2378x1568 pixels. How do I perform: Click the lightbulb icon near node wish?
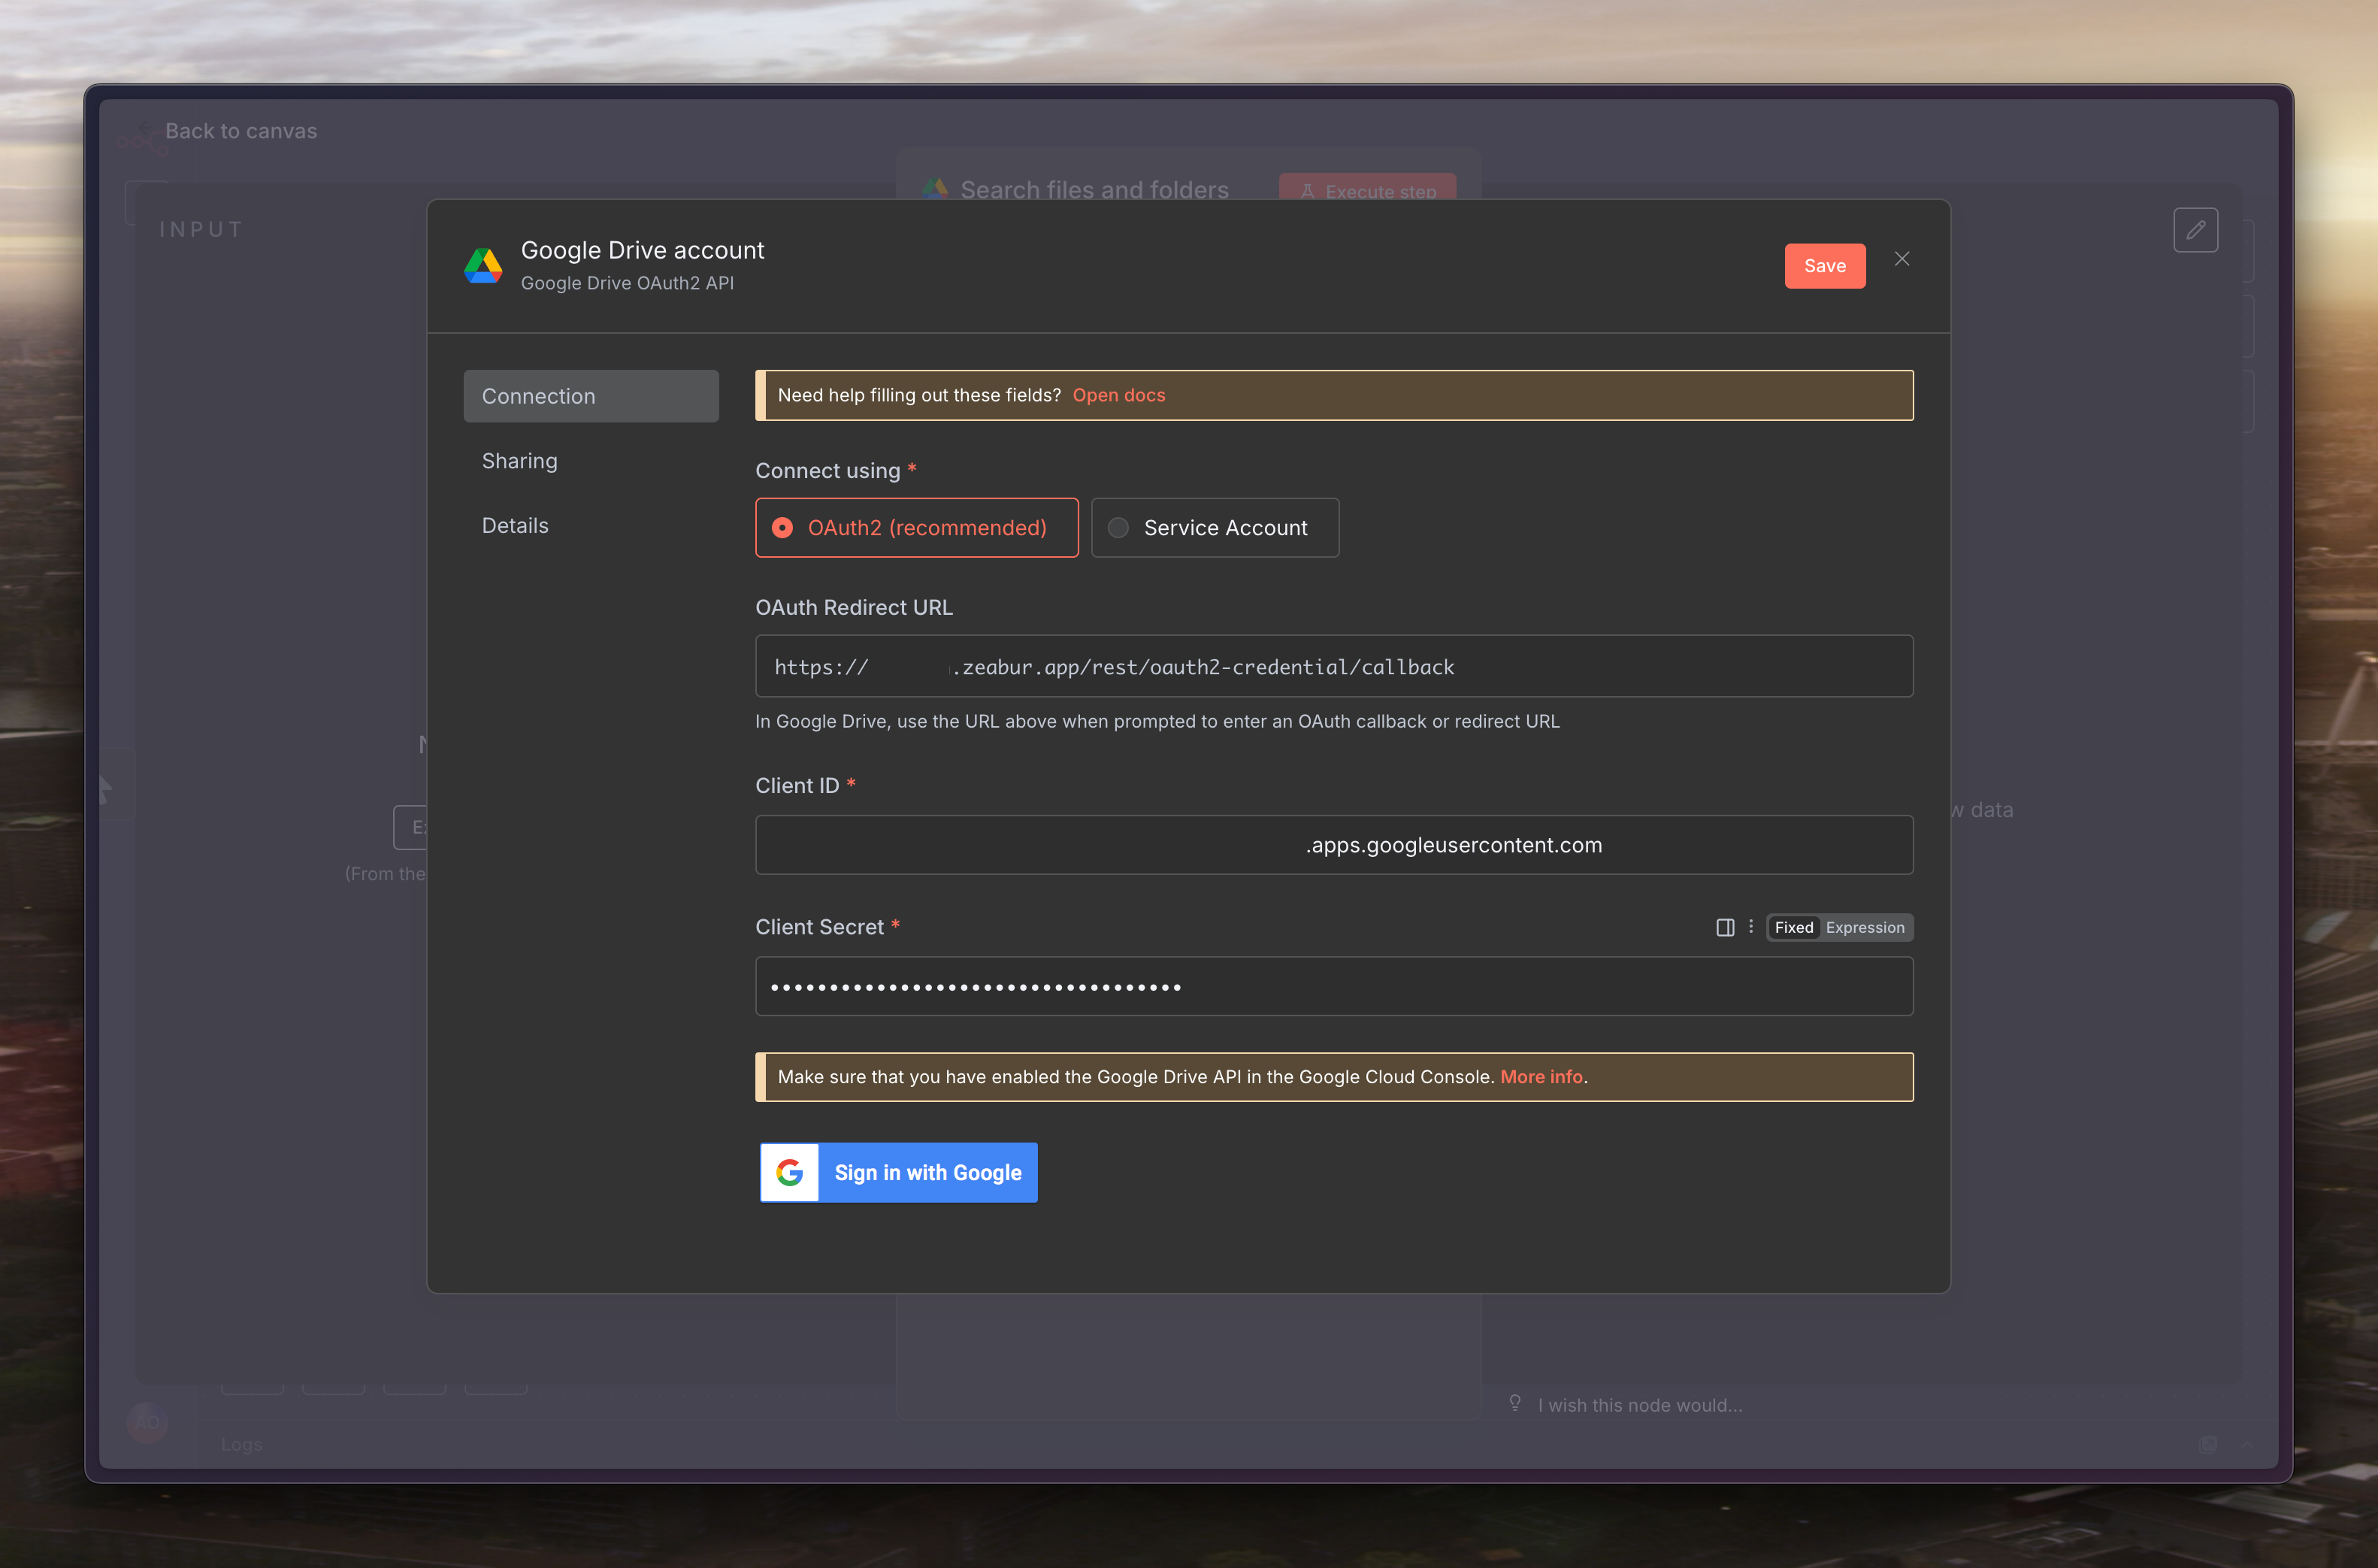1514,1403
